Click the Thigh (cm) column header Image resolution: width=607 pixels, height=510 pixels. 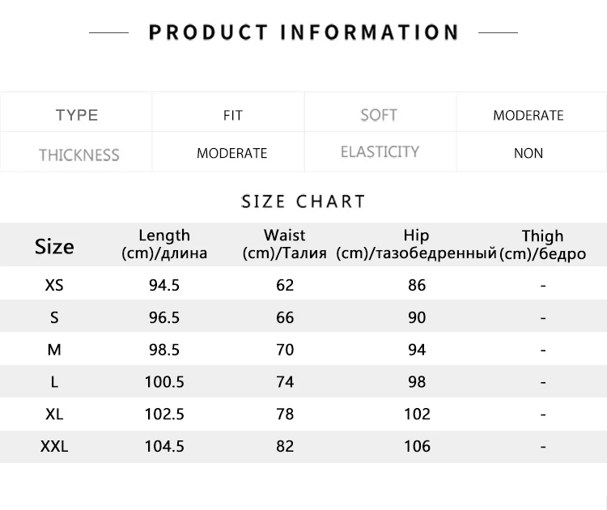point(543,245)
